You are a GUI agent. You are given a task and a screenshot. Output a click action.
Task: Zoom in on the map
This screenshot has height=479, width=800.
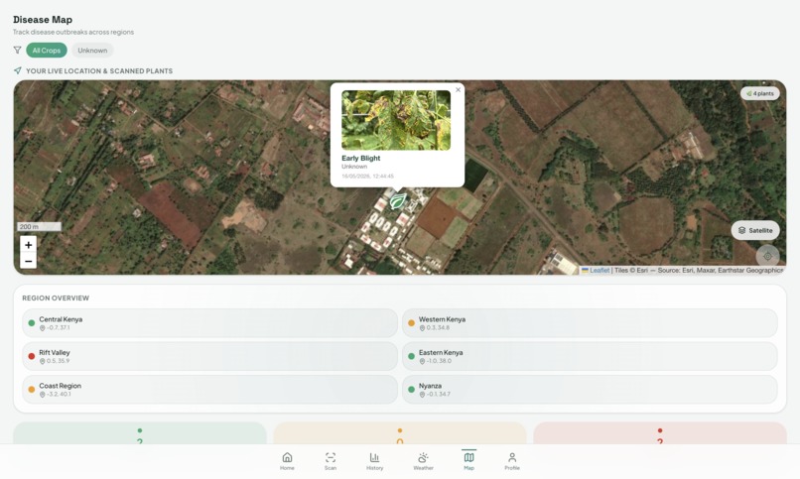tap(29, 245)
